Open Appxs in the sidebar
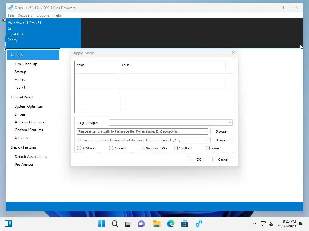Image resolution: width=309 pixels, height=231 pixels. (x=20, y=80)
